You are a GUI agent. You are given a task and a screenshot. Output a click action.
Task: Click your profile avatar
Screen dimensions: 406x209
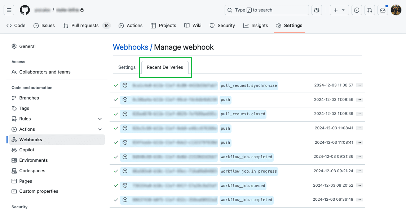point(396,10)
